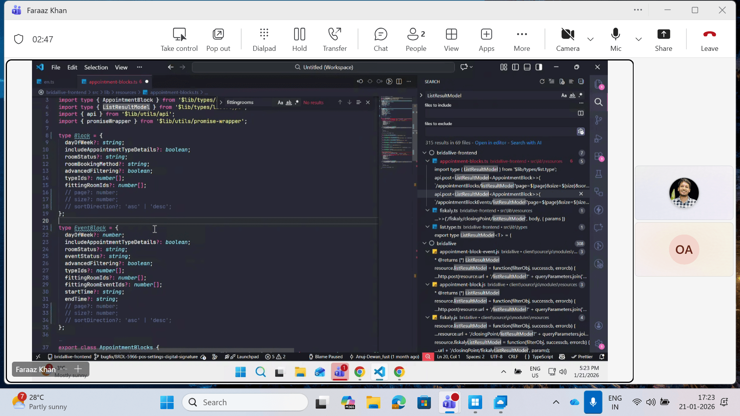Go back in VS Code navigation
The image size is (740, 416).
click(x=171, y=67)
